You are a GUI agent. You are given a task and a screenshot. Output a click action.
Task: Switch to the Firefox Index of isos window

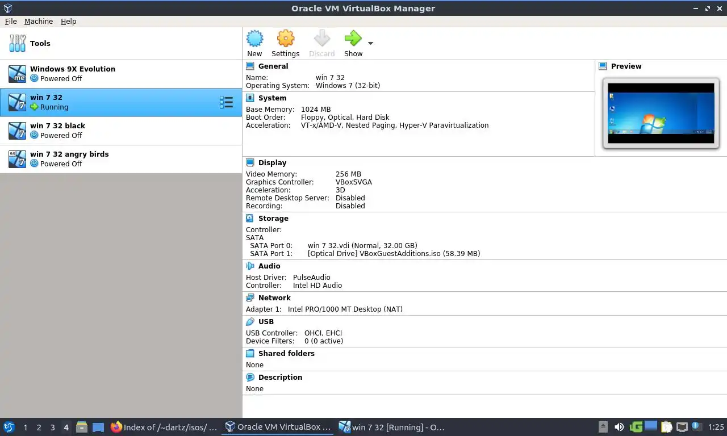coord(164,427)
